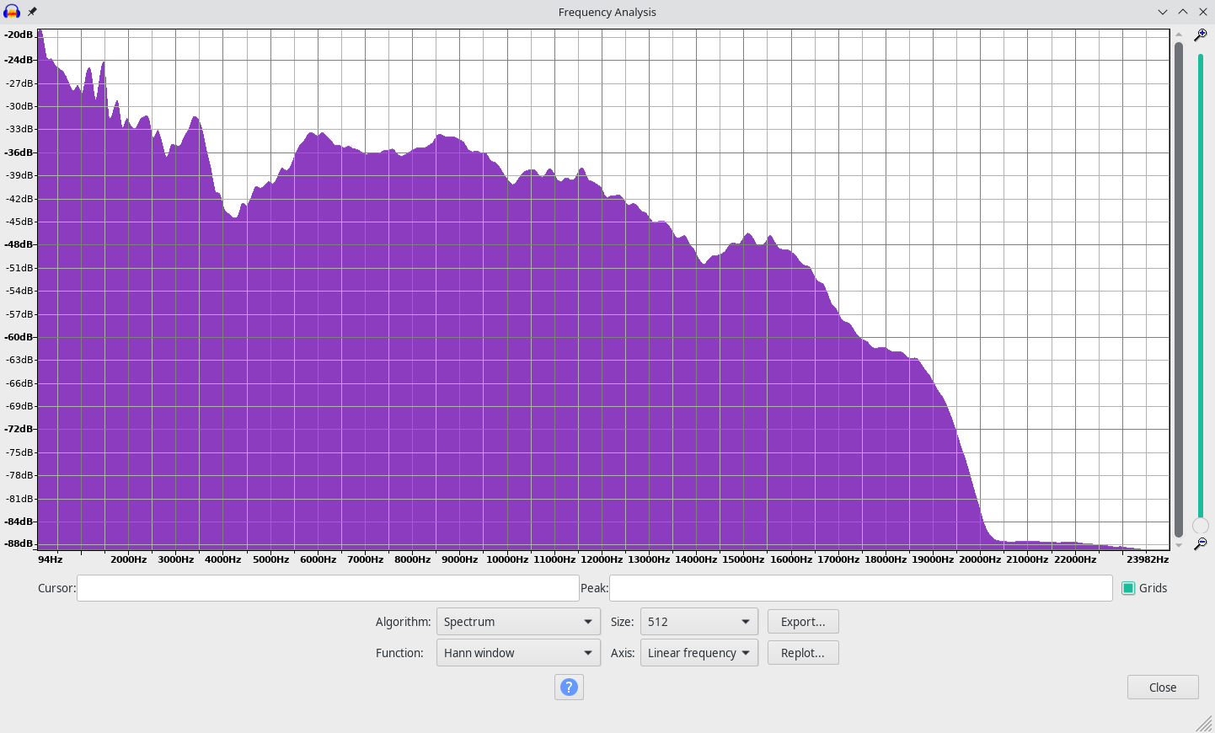This screenshot has height=733, width=1215.
Task: Click the -72dB axis label
Action: [19, 429]
